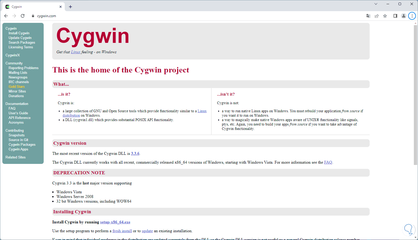Open API Reference documentation
Screen dimensions: 418x240
click(x=19, y=118)
